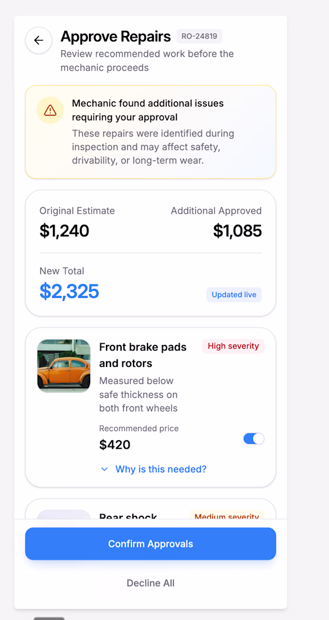This screenshot has height=620, width=329.
Task: Click the mechanic found additional issues banner
Action: 150,132
